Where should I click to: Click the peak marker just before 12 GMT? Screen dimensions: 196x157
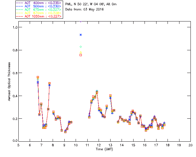point(97,92)
